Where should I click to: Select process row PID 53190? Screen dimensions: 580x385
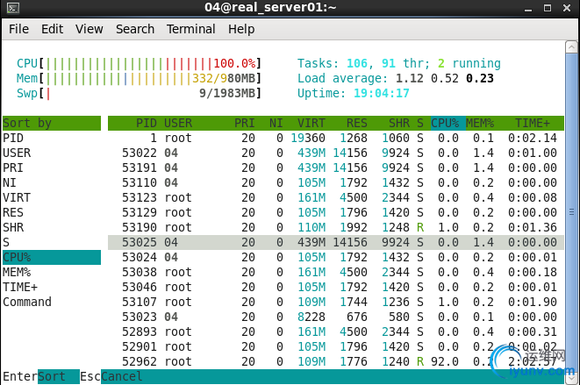coord(336,227)
